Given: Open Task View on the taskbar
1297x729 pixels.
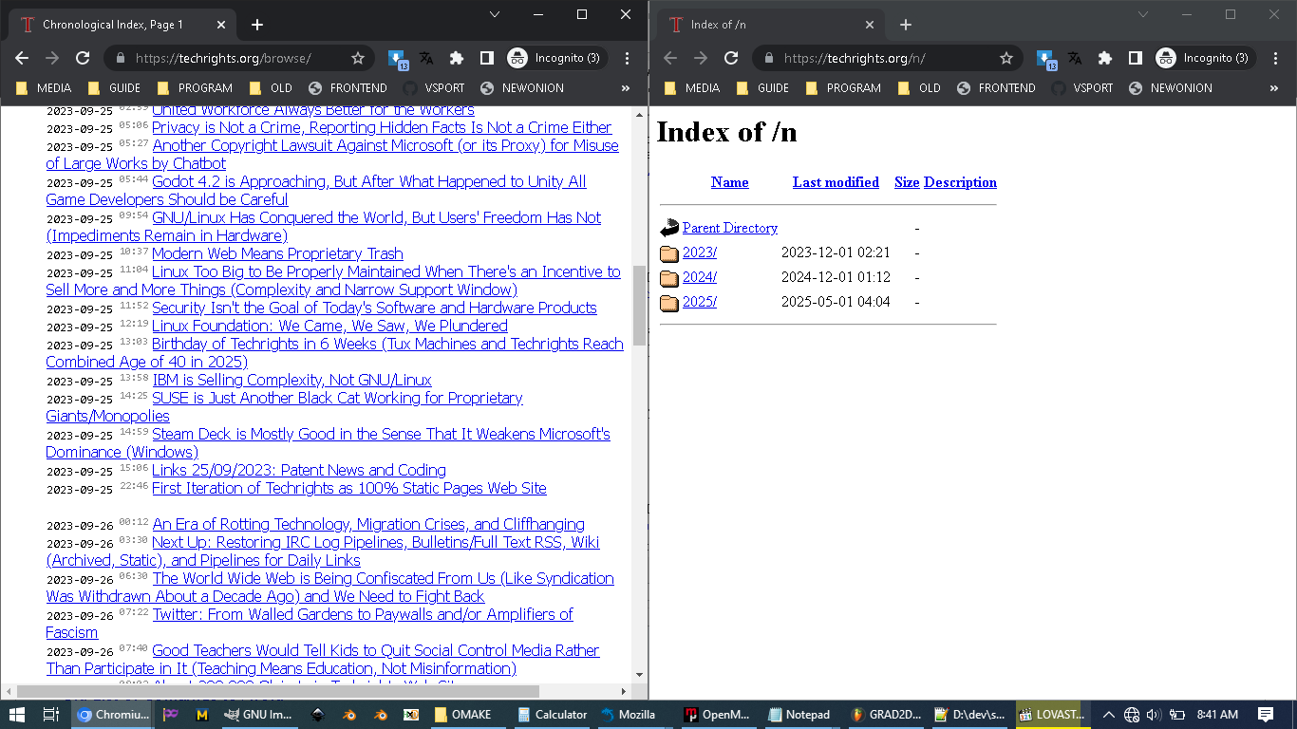Looking at the screenshot, I should click(x=51, y=715).
